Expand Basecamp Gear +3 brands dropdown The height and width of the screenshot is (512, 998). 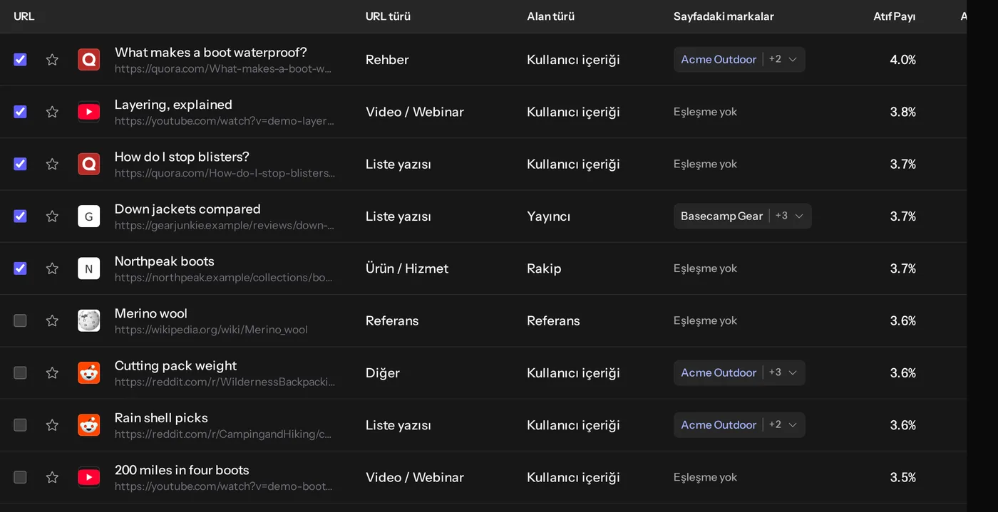[742, 216]
